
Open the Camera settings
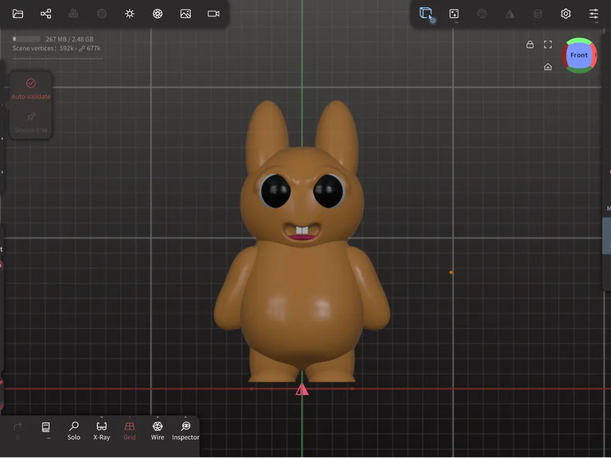click(x=213, y=13)
